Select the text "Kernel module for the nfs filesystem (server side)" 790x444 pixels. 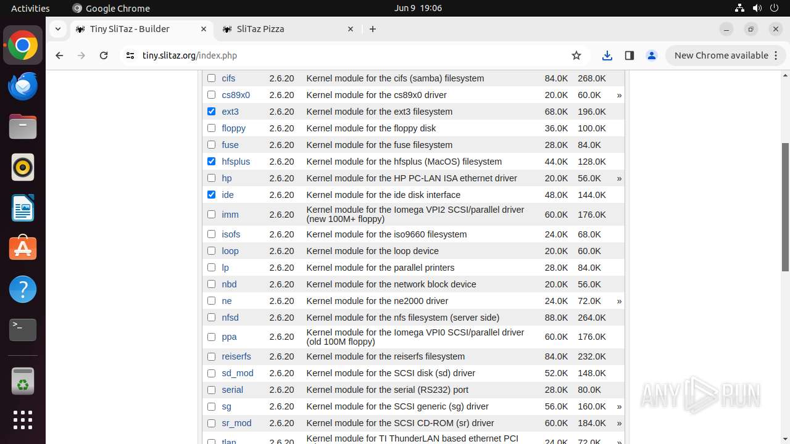click(x=403, y=318)
